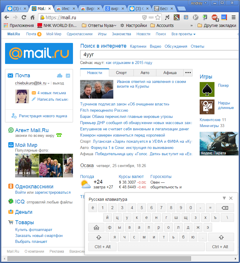Expand hidden bookmarks with the double chevron
This screenshot has height=263, width=240.
[191, 25]
